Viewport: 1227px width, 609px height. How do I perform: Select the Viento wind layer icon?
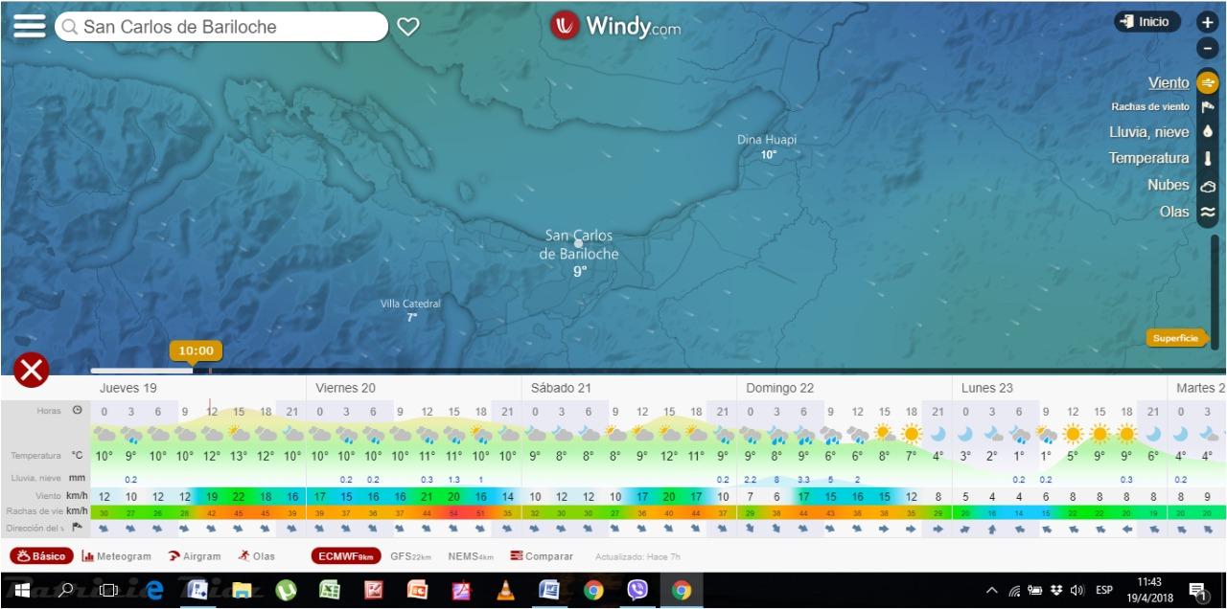tap(1206, 83)
